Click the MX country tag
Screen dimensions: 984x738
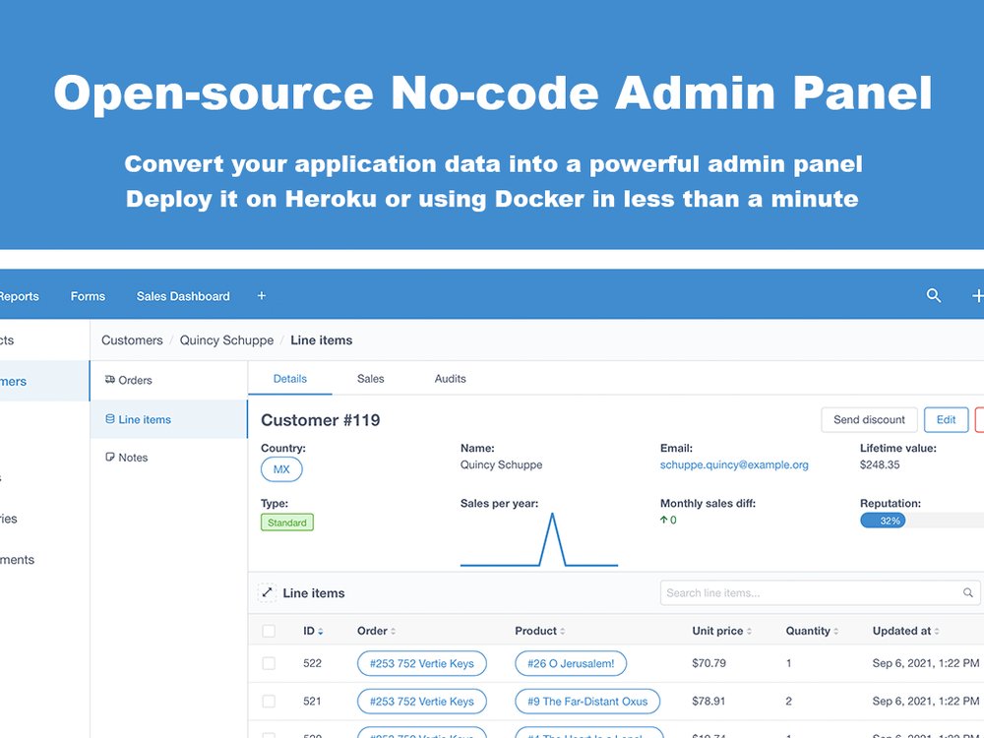click(281, 469)
